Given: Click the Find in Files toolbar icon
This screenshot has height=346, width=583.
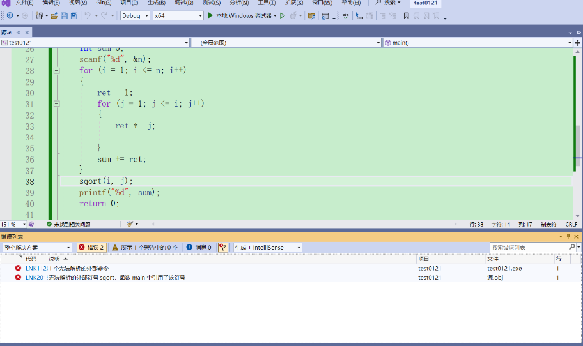Looking at the screenshot, I should coord(311,15).
